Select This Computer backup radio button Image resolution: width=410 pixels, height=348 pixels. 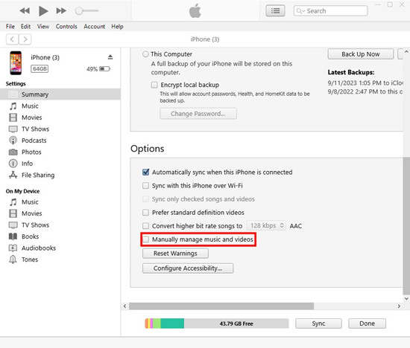pos(145,54)
